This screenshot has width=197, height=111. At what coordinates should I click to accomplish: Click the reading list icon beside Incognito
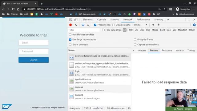(x=171, y=9)
